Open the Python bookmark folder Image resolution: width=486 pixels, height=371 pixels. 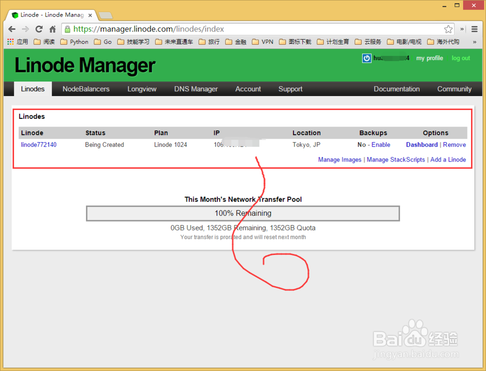pos(74,42)
